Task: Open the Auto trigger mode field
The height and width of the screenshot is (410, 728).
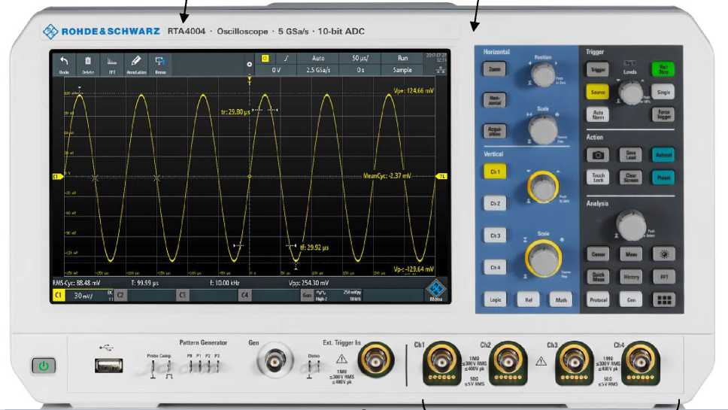Action: coord(318,59)
